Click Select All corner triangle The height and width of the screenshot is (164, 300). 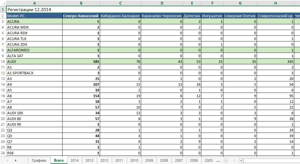click(x=3, y=3)
